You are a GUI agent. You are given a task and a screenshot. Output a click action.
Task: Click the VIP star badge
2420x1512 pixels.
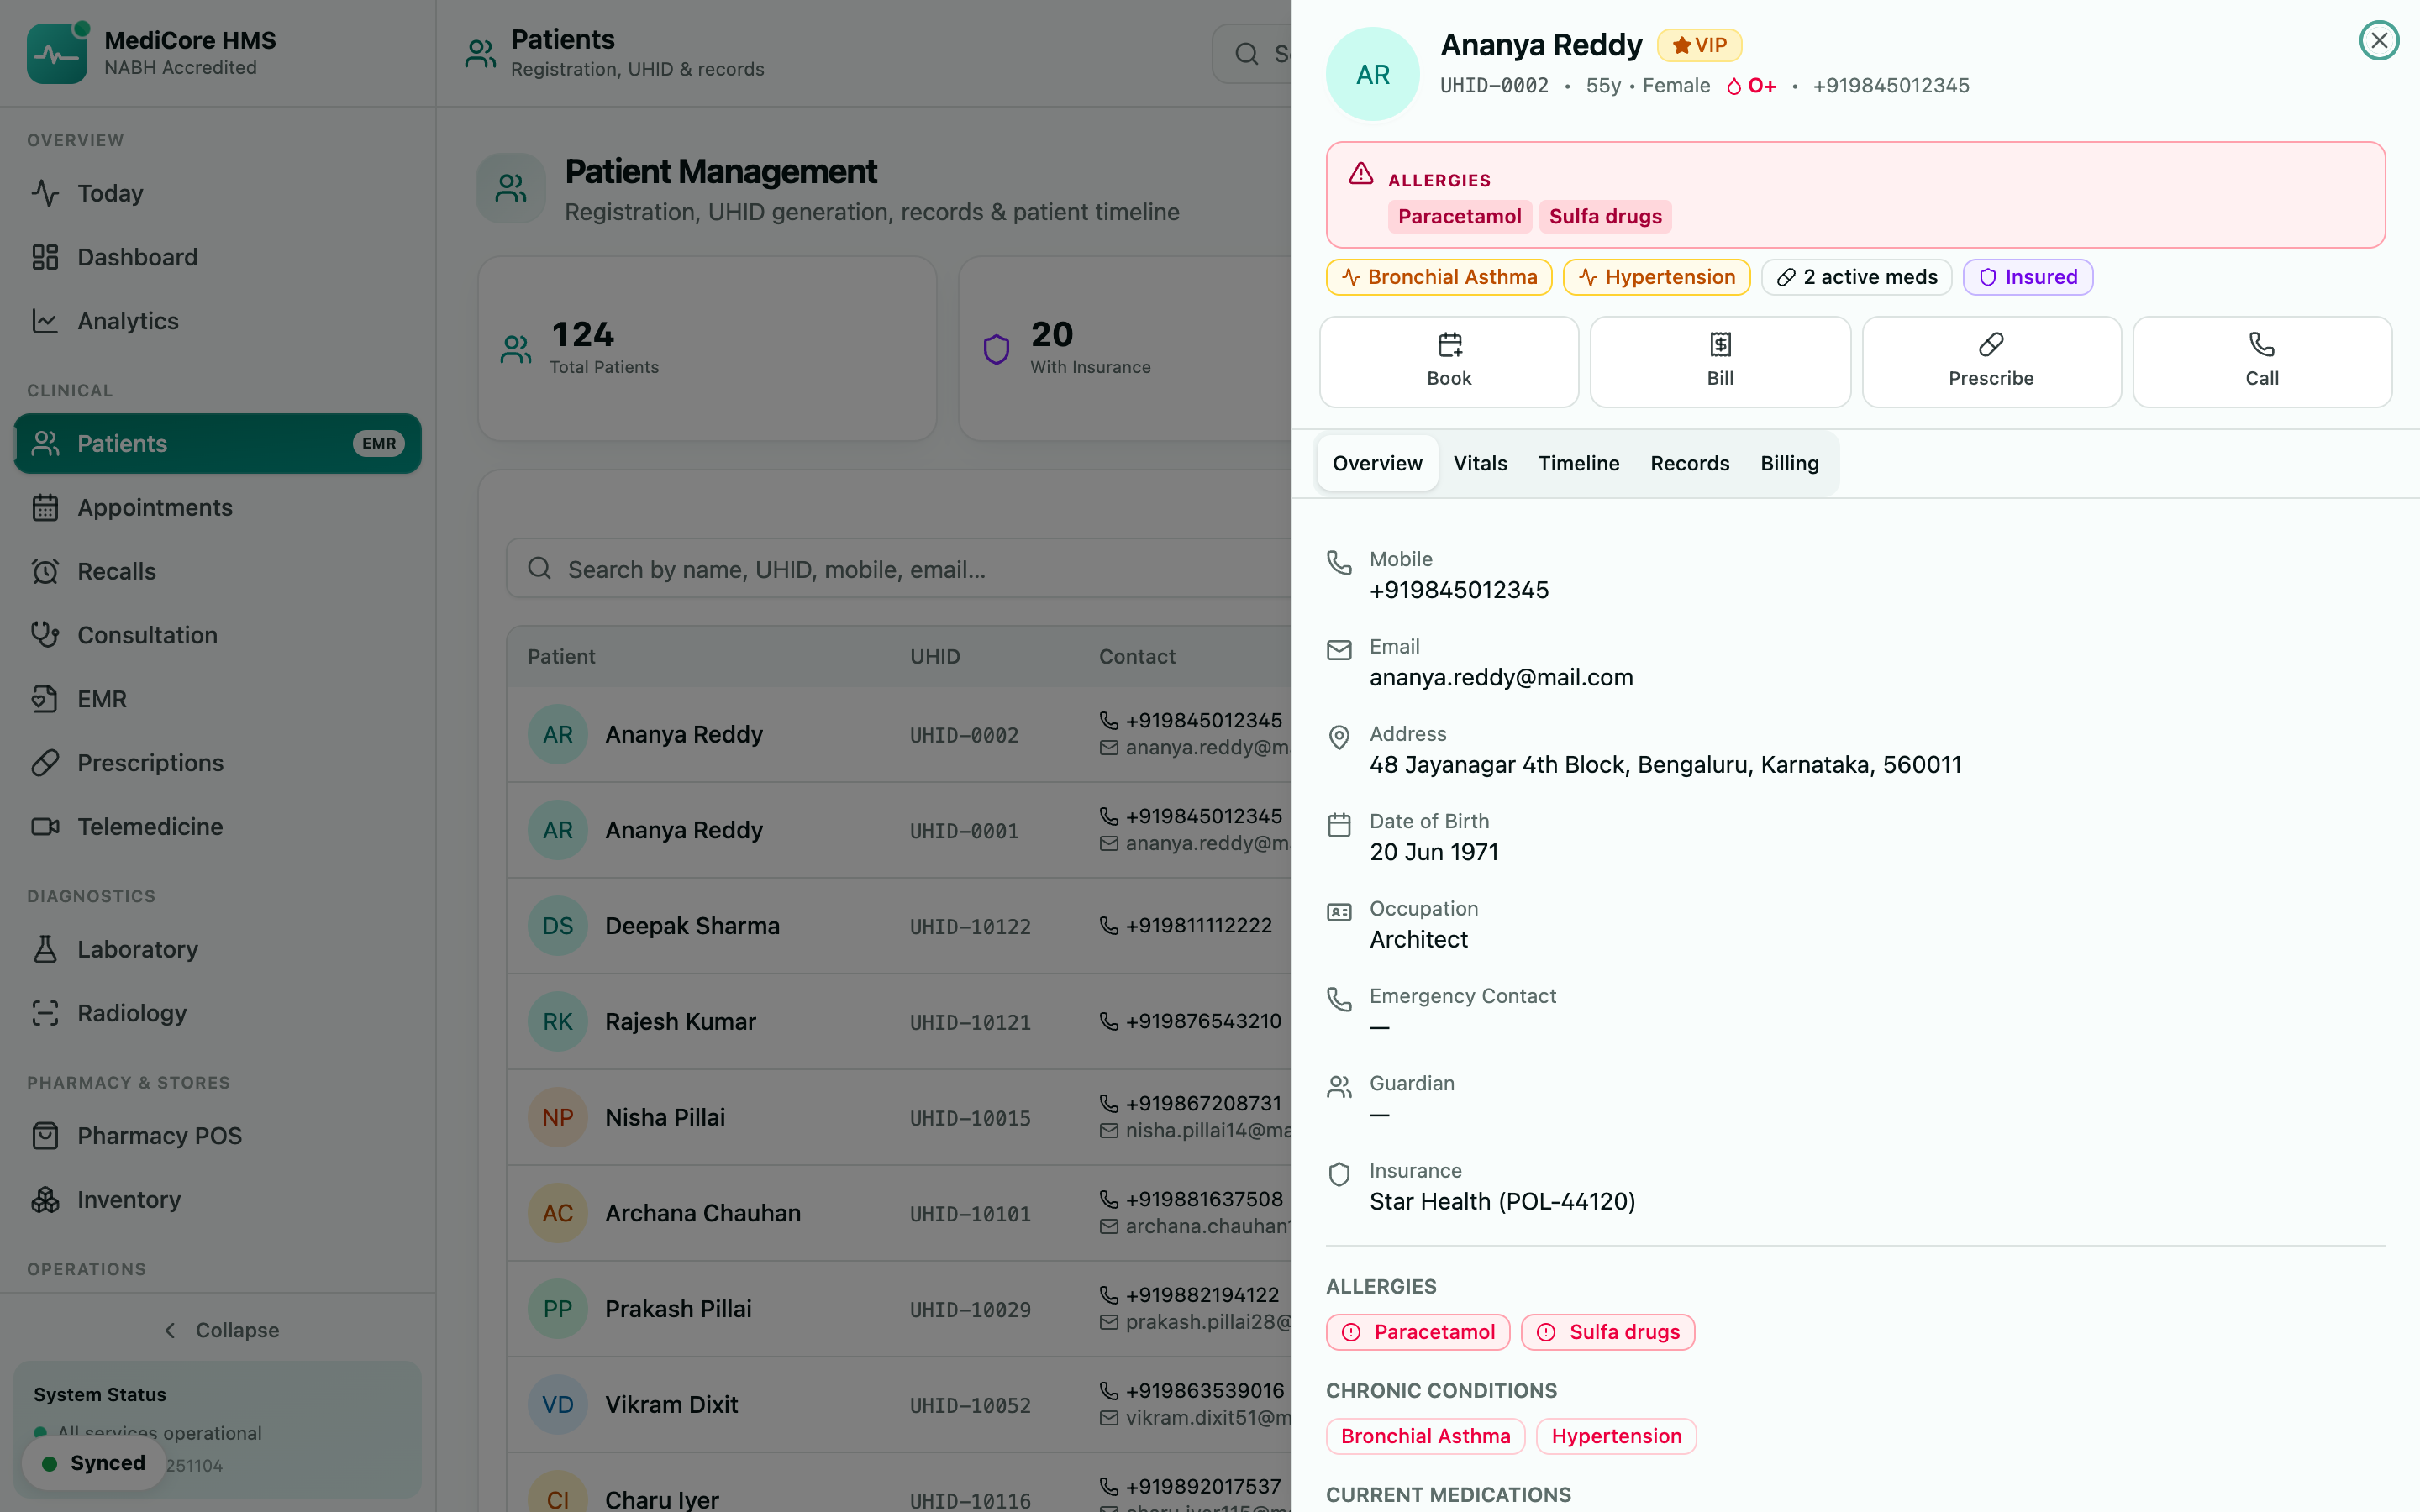click(x=1699, y=45)
